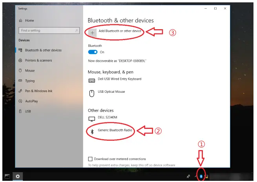Screen dimensions: 257x182
Task: Expand the hidden tray icons chevron
Action: 195,176
